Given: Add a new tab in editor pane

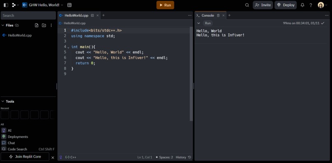Looking at the screenshot, I should (x=103, y=15).
